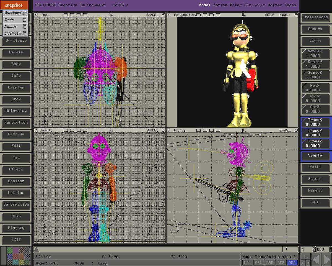This screenshot has height=266, width=332.
Task: Toggle Single selection mode
Action: click(315, 155)
